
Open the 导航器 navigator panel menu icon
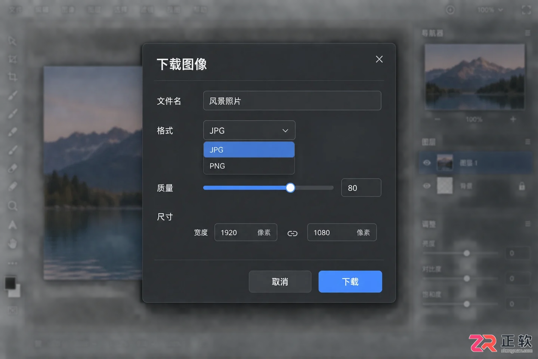pyautogui.click(x=528, y=33)
